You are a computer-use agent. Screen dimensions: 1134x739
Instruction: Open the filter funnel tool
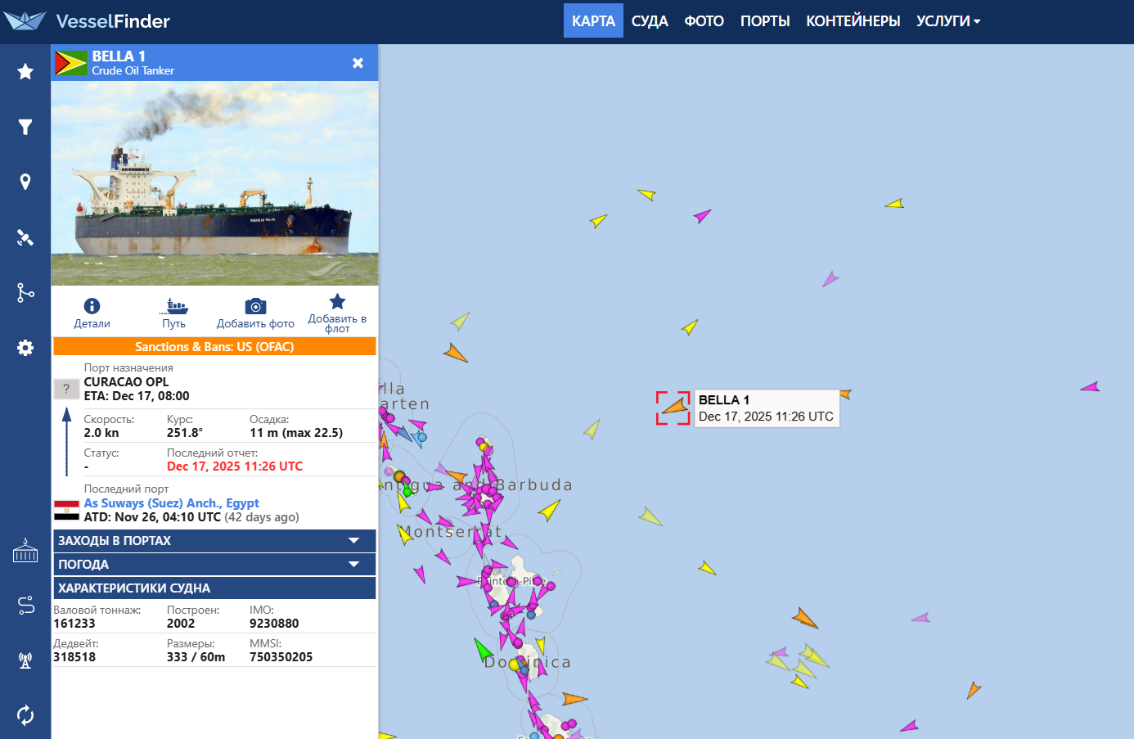pos(25,127)
